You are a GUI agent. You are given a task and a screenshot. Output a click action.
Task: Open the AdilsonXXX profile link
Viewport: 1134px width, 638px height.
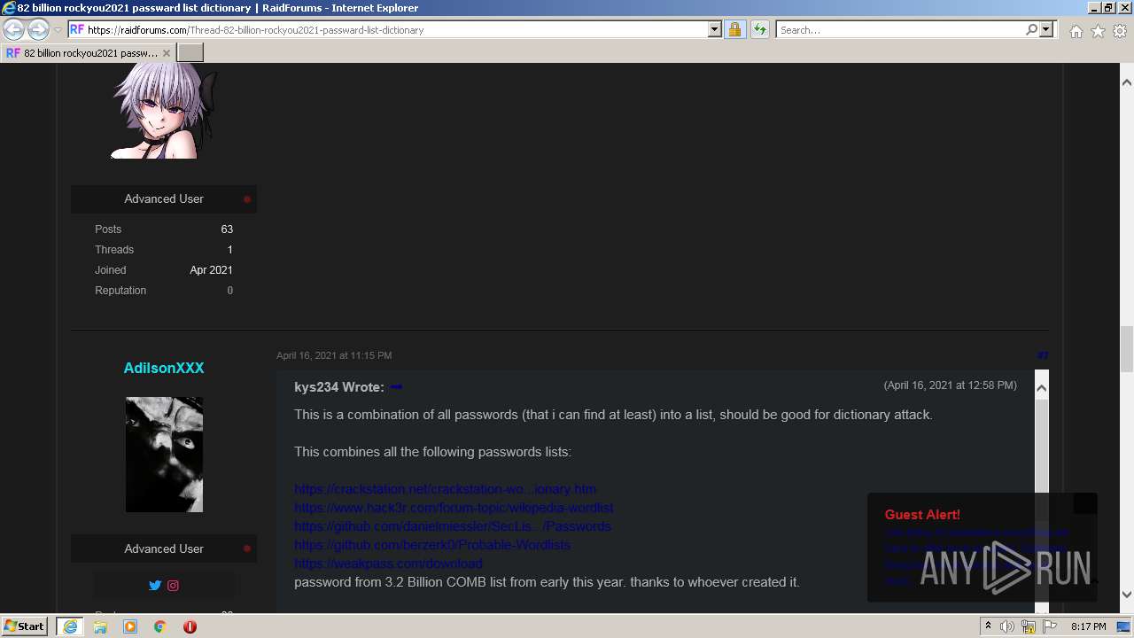[x=164, y=368]
